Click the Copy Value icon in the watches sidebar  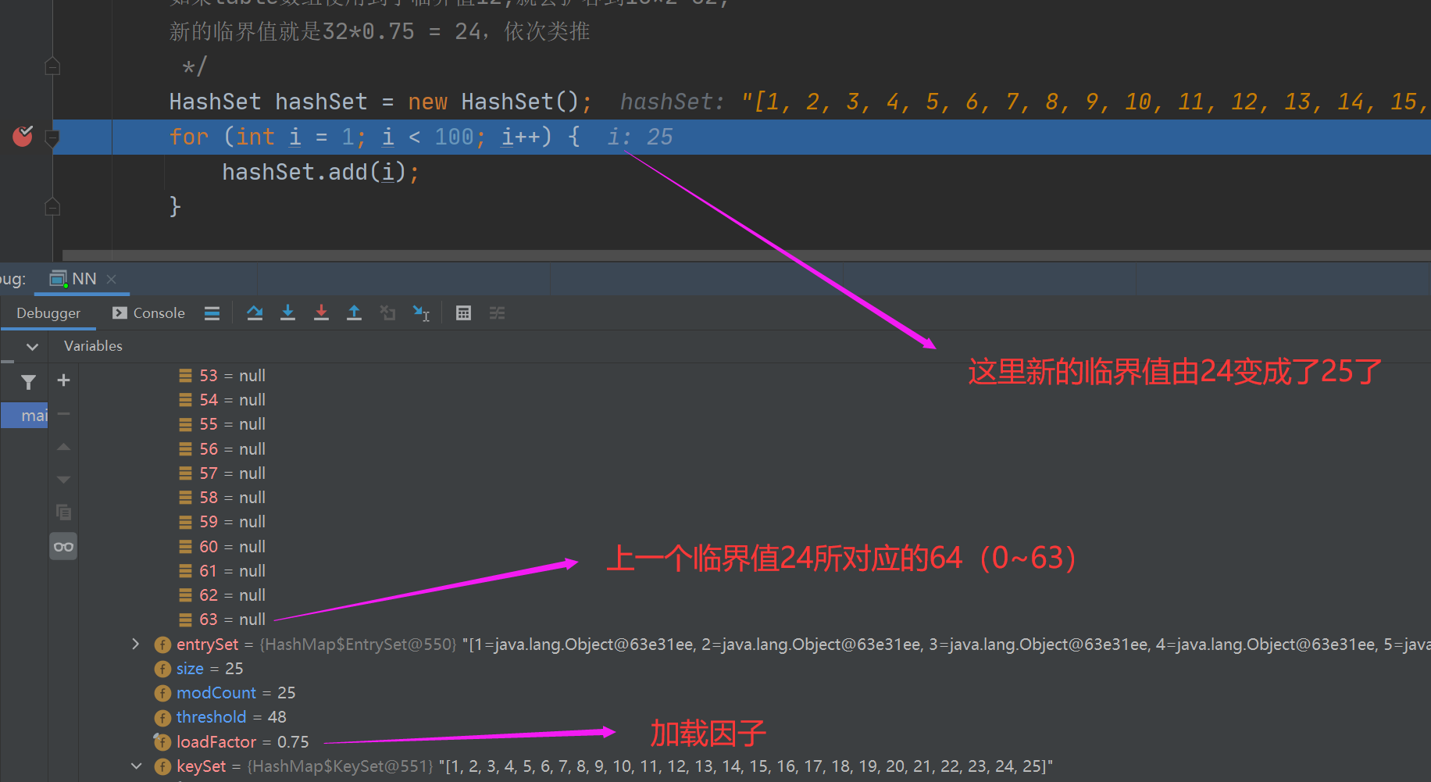click(63, 512)
